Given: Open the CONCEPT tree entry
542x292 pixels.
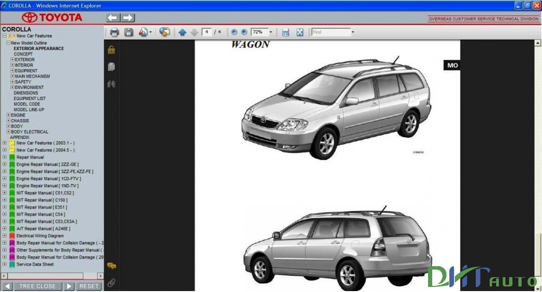Looking at the screenshot, I should 23,54.
